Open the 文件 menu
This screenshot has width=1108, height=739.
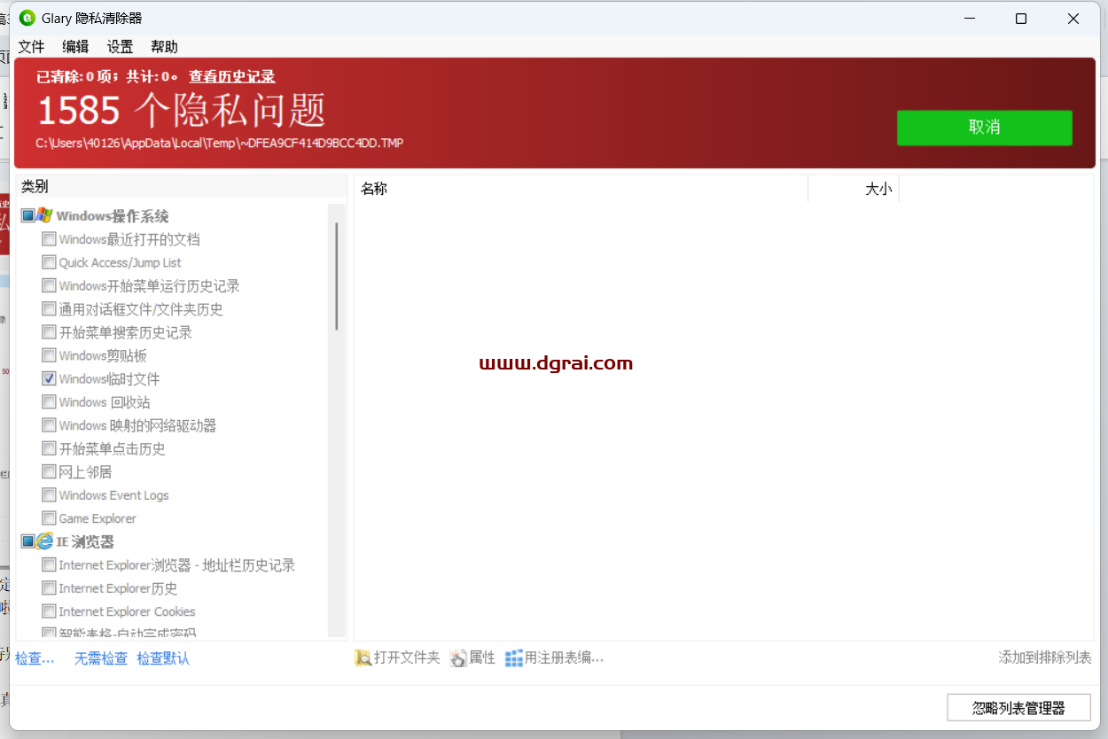coord(31,47)
